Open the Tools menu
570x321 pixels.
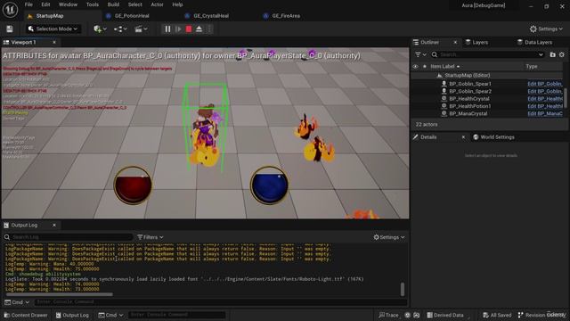coord(93,4)
